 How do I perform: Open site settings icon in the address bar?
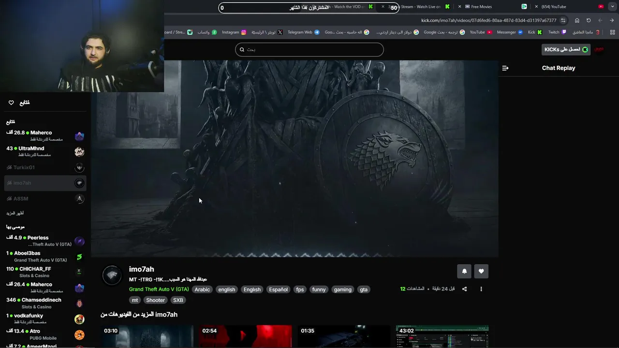pos(563,20)
